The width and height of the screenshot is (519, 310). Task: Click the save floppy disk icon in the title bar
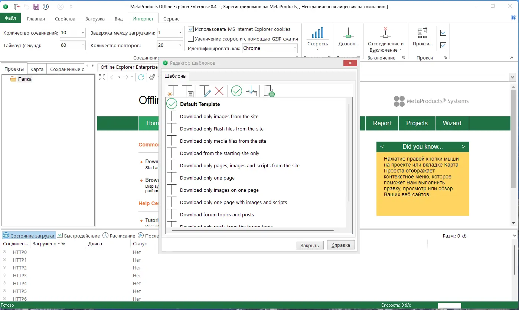[36, 7]
